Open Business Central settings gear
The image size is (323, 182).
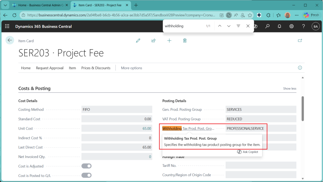[291, 26]
